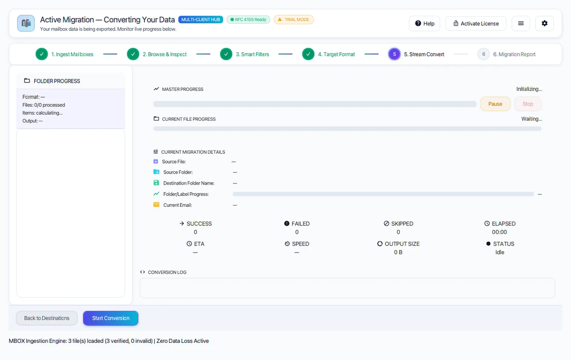Click the Destination Folder Name save icon
Screen dimensions: 571x360
coord(156,183)
